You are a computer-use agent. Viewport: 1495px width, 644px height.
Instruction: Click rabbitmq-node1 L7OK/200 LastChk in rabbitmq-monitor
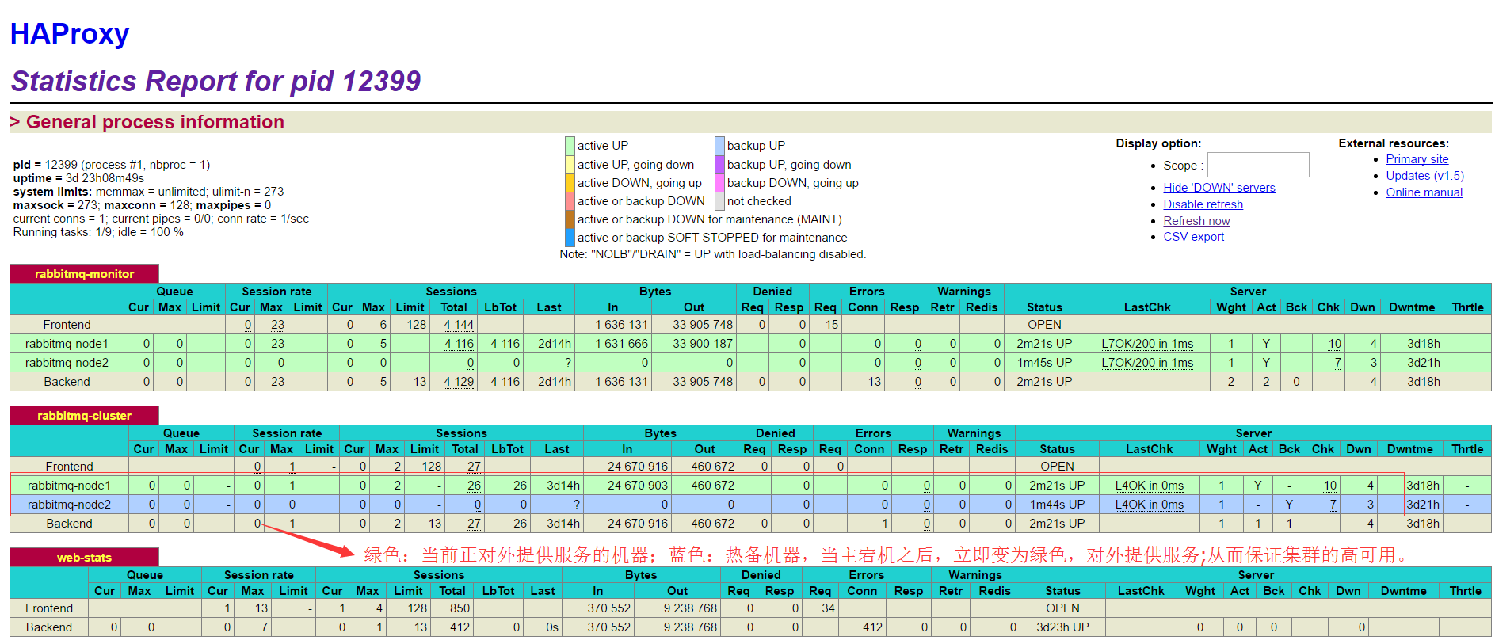pyautogui.click(x=1146, y=344)
